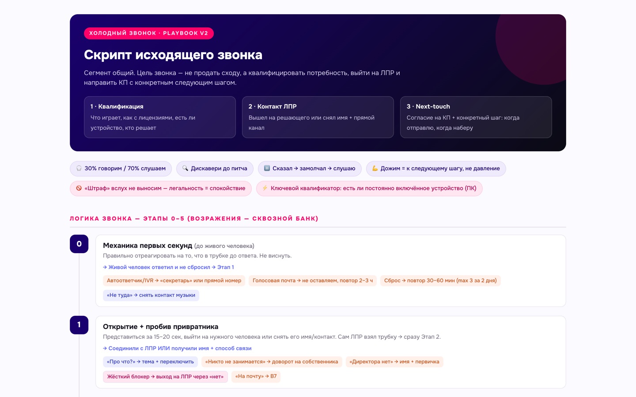Click the headphones icon in the «30% говорим» chip
Viewport: 636px width, 397px height.
pos(79,169)
